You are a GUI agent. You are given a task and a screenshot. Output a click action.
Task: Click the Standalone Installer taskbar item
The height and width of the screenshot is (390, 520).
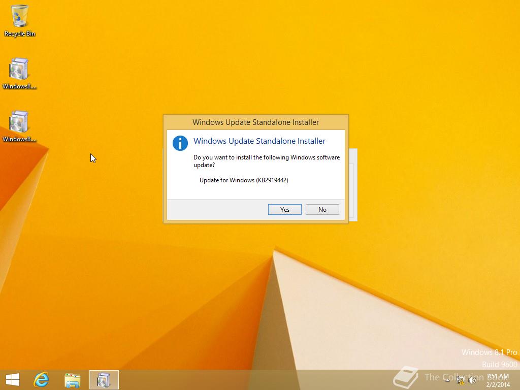[104, 380]
